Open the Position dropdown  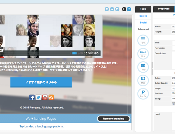[173, 93]
